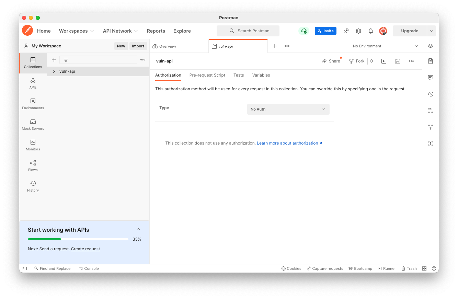This screenshot has height=298, width=458.
Task: Click the New button
Action: (121, 46)
